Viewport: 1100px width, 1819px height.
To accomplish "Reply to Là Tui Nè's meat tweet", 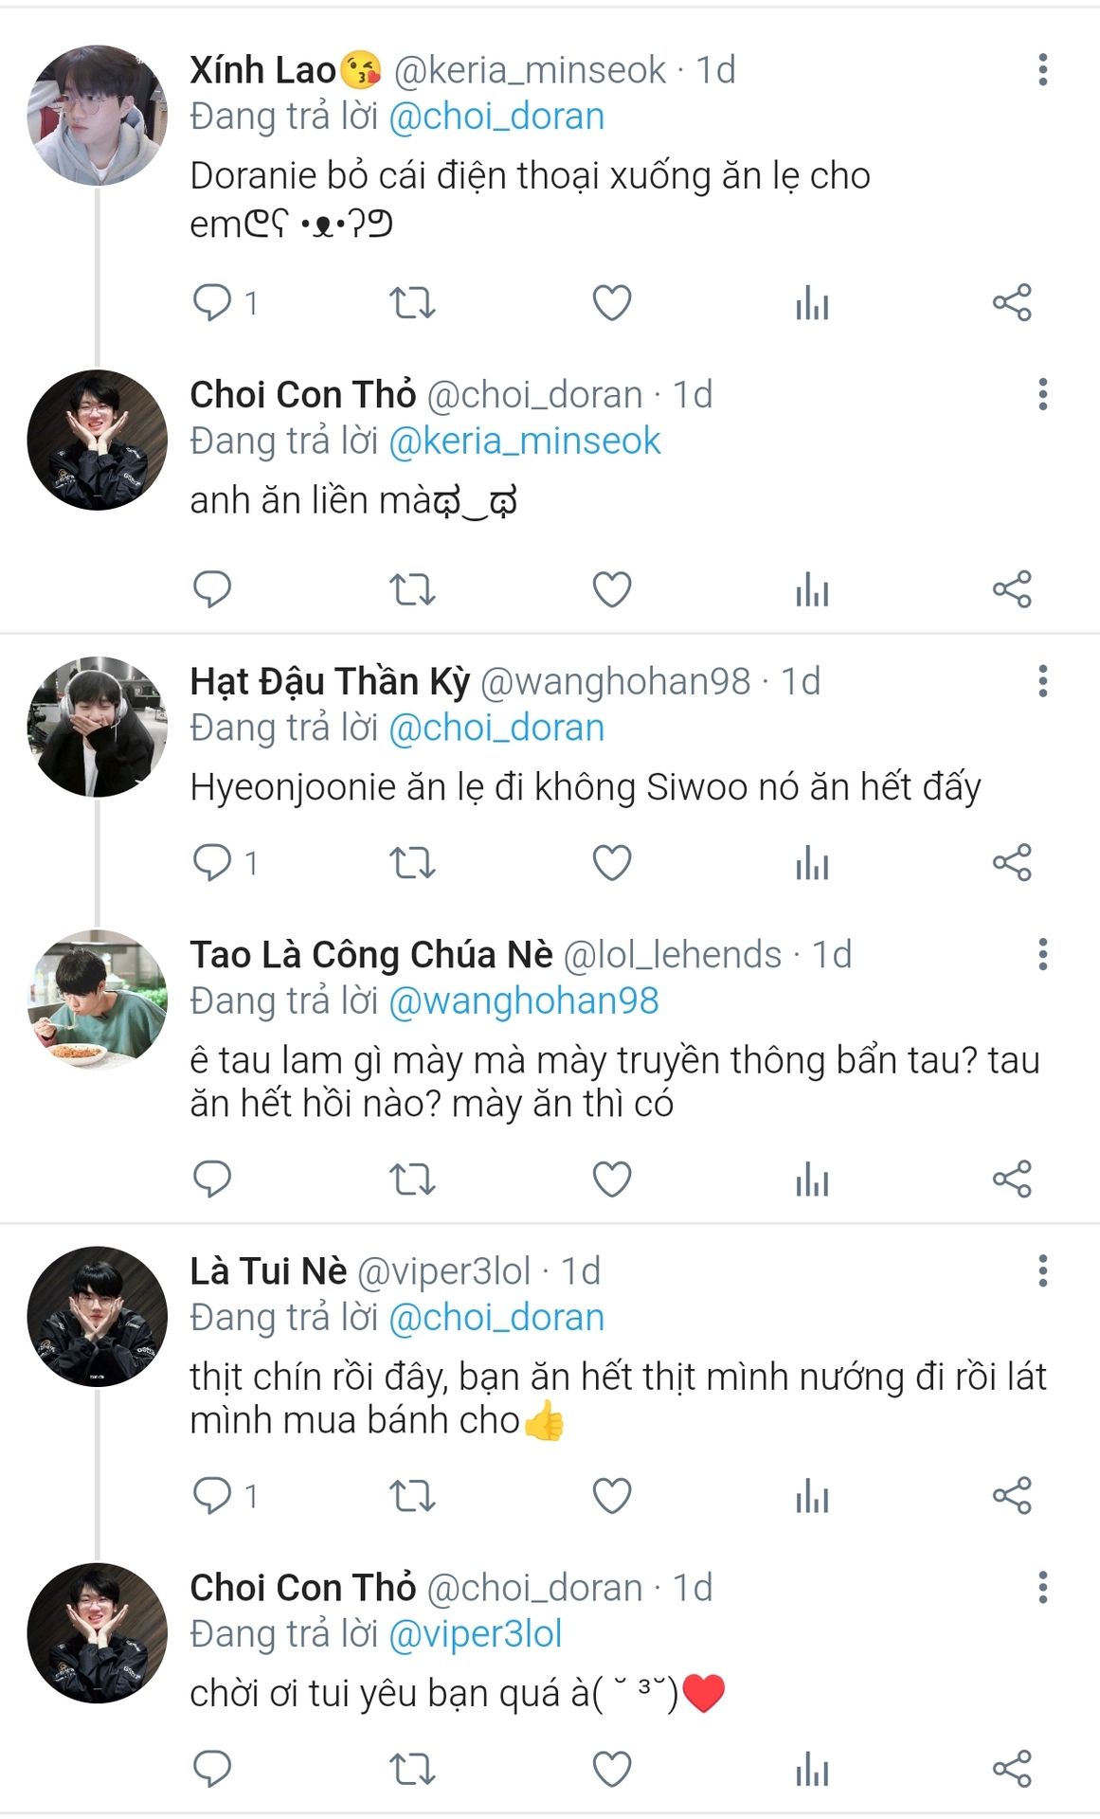I will pyautogui.click(x=212, y=1496).
